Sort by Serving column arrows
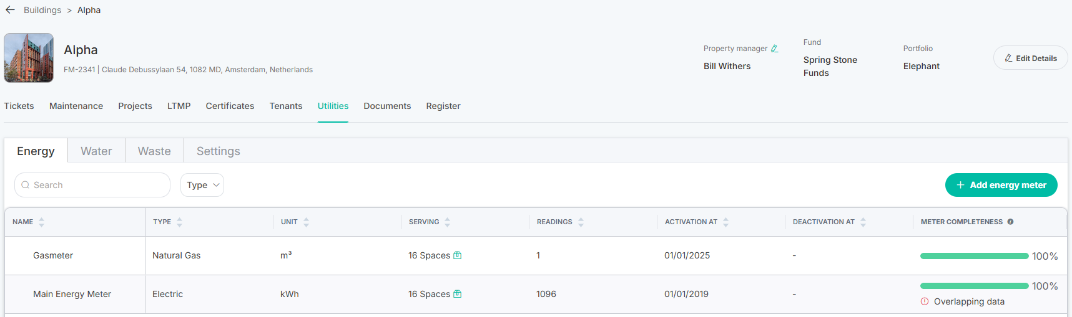 (447, 222)
